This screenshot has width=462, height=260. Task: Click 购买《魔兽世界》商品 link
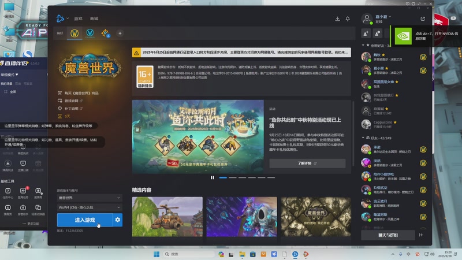[x=81, y=93]
